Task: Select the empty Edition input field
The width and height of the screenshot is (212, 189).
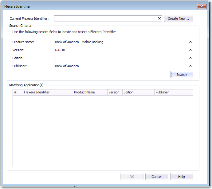Action: coord(121,58)
